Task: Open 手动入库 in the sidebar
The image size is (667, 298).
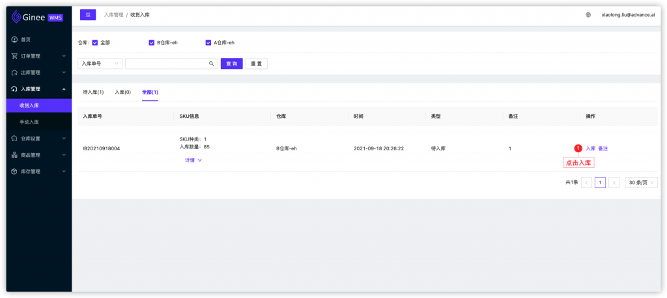Action: click(x=38, y=122)
